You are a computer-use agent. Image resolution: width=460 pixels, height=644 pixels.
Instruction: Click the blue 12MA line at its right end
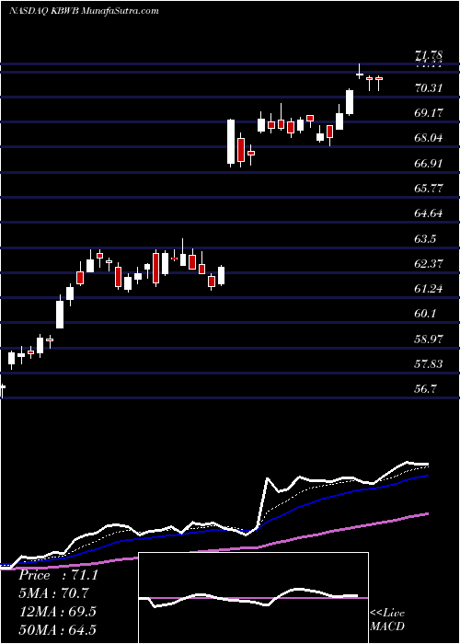pyautogui.click(x=426, y=476)
